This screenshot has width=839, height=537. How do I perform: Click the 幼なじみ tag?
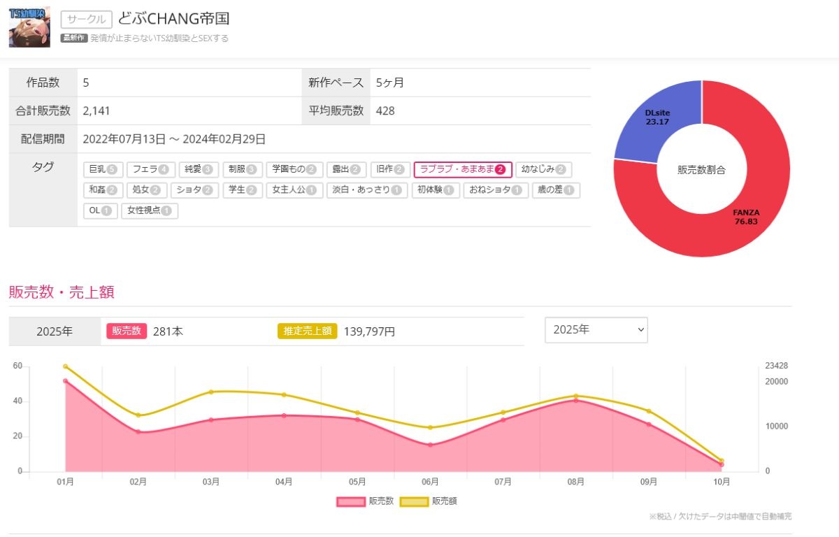pyautogui.click(x=543, y=170)
